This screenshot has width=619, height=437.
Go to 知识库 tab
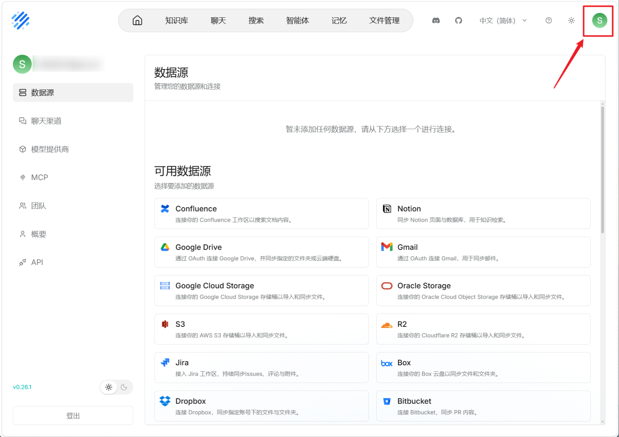[177, 20]
